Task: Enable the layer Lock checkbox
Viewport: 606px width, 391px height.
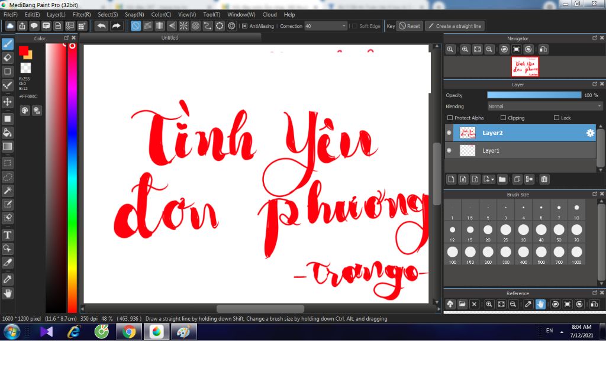Action: [x=556, y=118]
